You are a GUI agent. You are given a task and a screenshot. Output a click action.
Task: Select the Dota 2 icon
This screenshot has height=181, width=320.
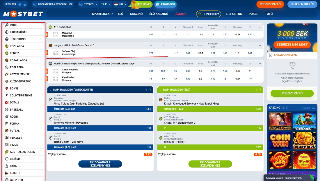pyautogui.click(x=7, y=103)
